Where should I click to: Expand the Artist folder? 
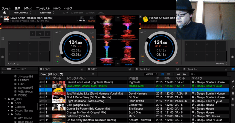tap(9, 103)
